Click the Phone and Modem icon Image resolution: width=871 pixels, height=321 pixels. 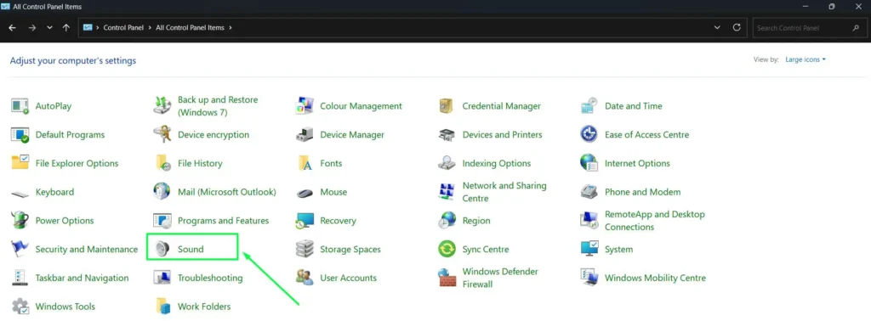[x=589, y=192]
